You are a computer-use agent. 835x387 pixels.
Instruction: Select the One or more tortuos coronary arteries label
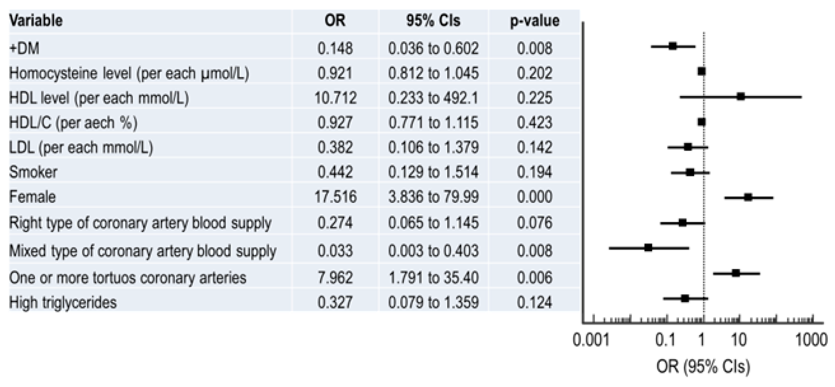tap(128, 278)
